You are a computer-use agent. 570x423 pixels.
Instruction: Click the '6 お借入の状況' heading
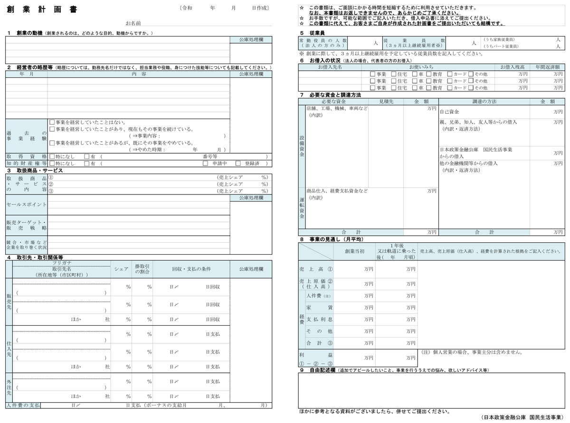point(321,61)
